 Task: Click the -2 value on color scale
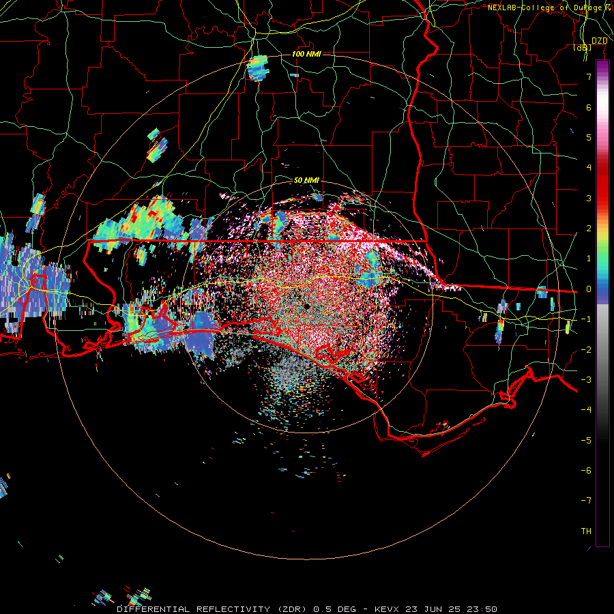coord(586,349)
